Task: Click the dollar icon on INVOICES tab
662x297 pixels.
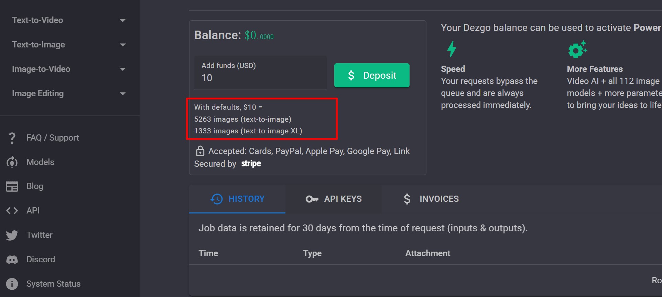Action: pos(407,199)
